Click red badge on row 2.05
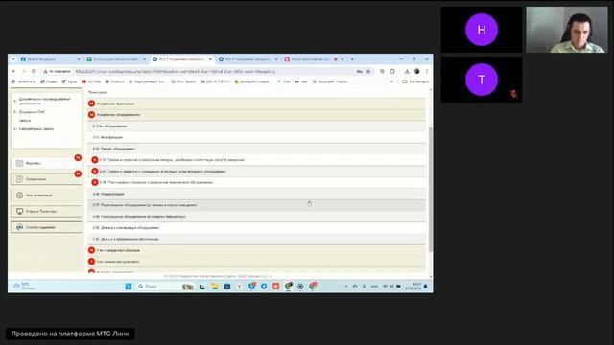This screenshot has width=614, height=345. [94, 182]
